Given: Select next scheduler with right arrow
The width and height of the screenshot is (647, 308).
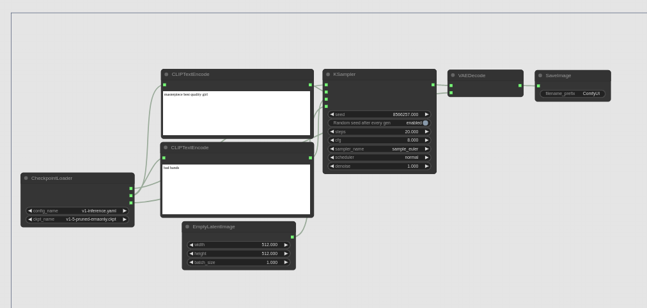Looking at the screenshot, I should 426,158.
